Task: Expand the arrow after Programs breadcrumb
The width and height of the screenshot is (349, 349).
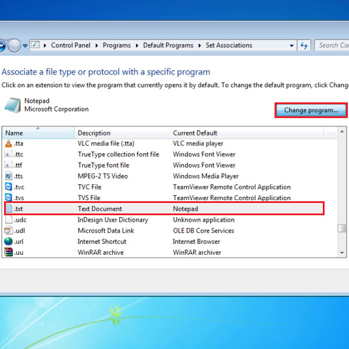Action: tap(137, 45)
